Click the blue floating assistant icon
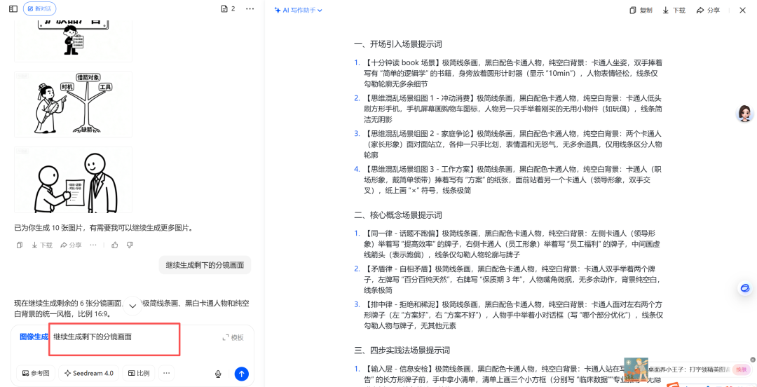Viewport: 757px width, 387px height. [745, 288]
